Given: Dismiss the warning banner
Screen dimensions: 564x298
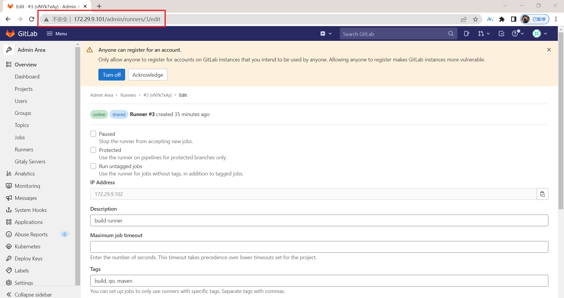Looking at the screenshot, I should point(549,50).
